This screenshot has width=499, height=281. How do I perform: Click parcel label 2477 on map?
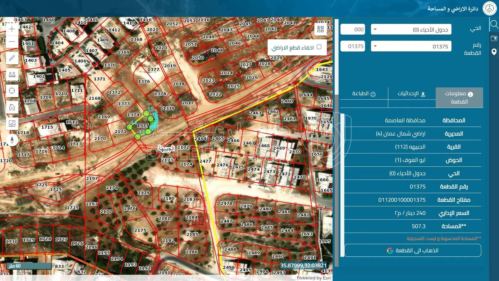click(205, 161)
